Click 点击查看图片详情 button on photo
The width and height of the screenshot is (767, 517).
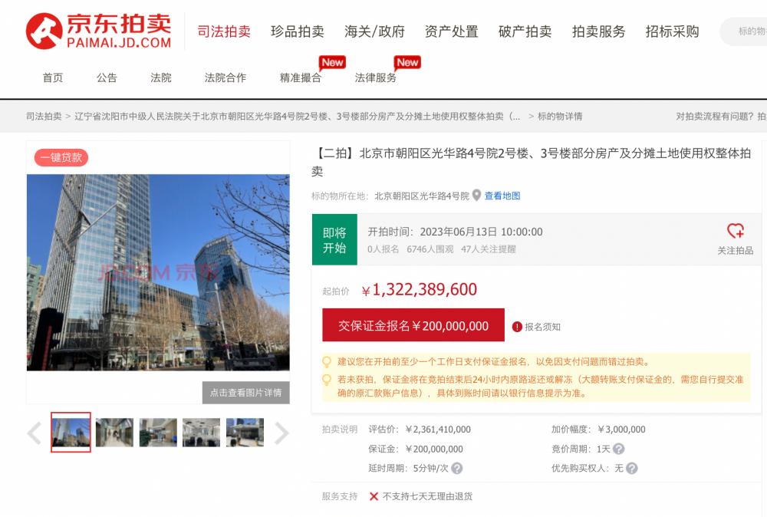pos(246,392)
